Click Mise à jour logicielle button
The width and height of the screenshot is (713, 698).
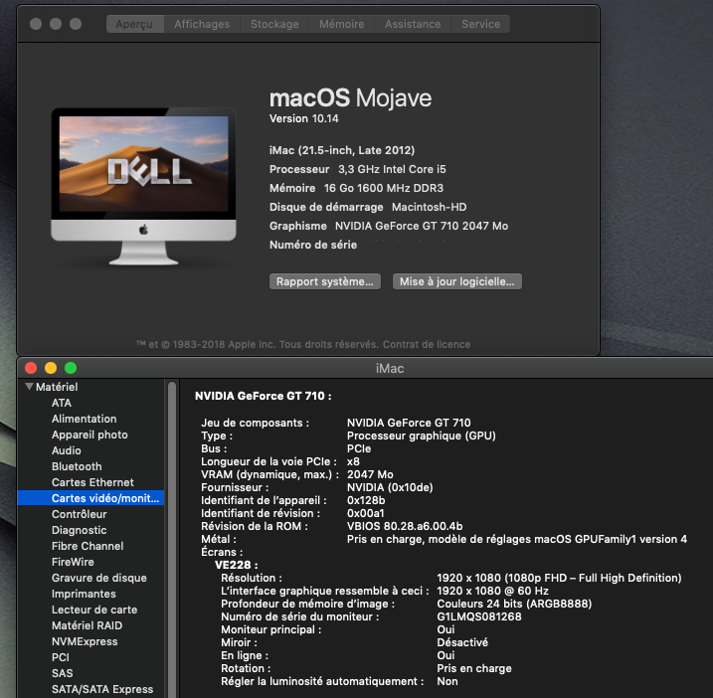pos(457,281)
